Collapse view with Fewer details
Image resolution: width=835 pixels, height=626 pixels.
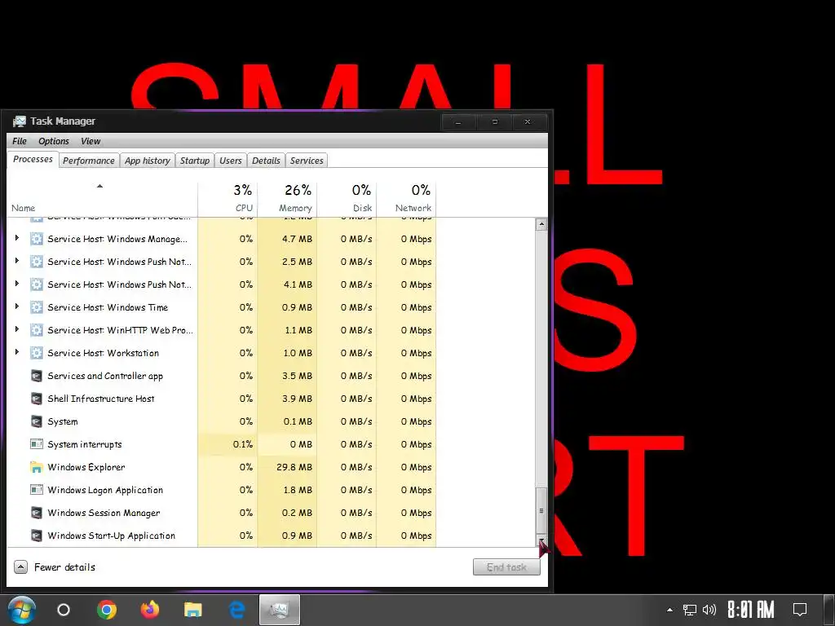pyautogui.click(x=55, y=567)
